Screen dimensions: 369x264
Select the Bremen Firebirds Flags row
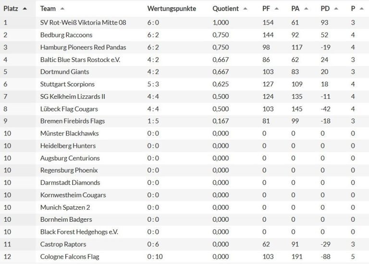(72, 121)
